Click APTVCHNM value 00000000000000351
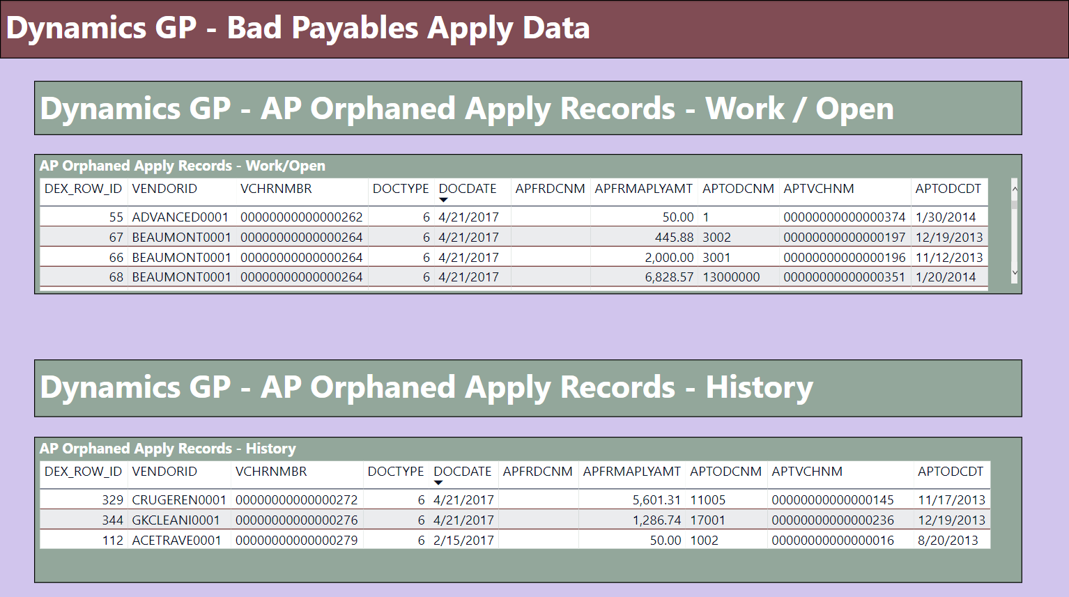This screenshot has width=1069, height=597. (844, 277)
